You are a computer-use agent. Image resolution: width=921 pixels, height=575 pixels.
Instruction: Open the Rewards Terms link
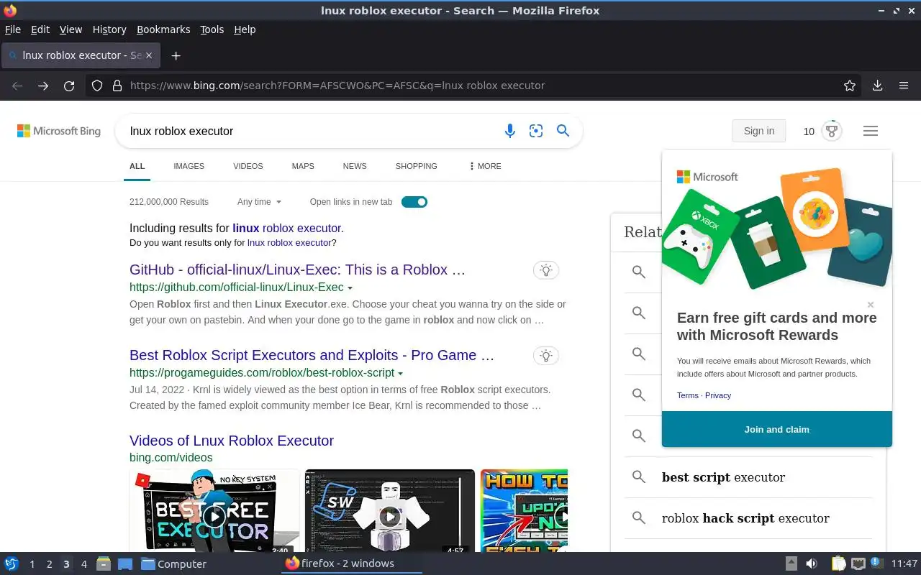point(688,395)
